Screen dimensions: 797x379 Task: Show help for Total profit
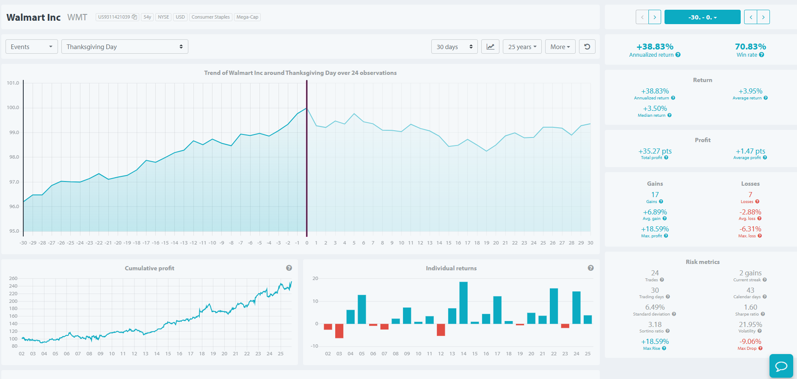pos(666,158)
